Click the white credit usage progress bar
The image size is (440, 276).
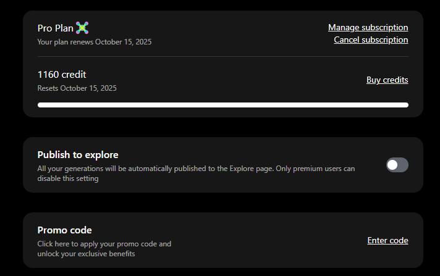[223, 105]
